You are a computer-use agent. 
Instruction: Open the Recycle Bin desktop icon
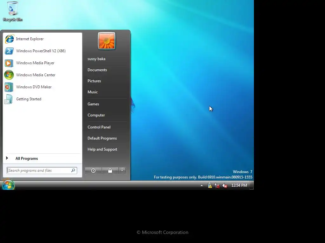(x=13, y=11)
